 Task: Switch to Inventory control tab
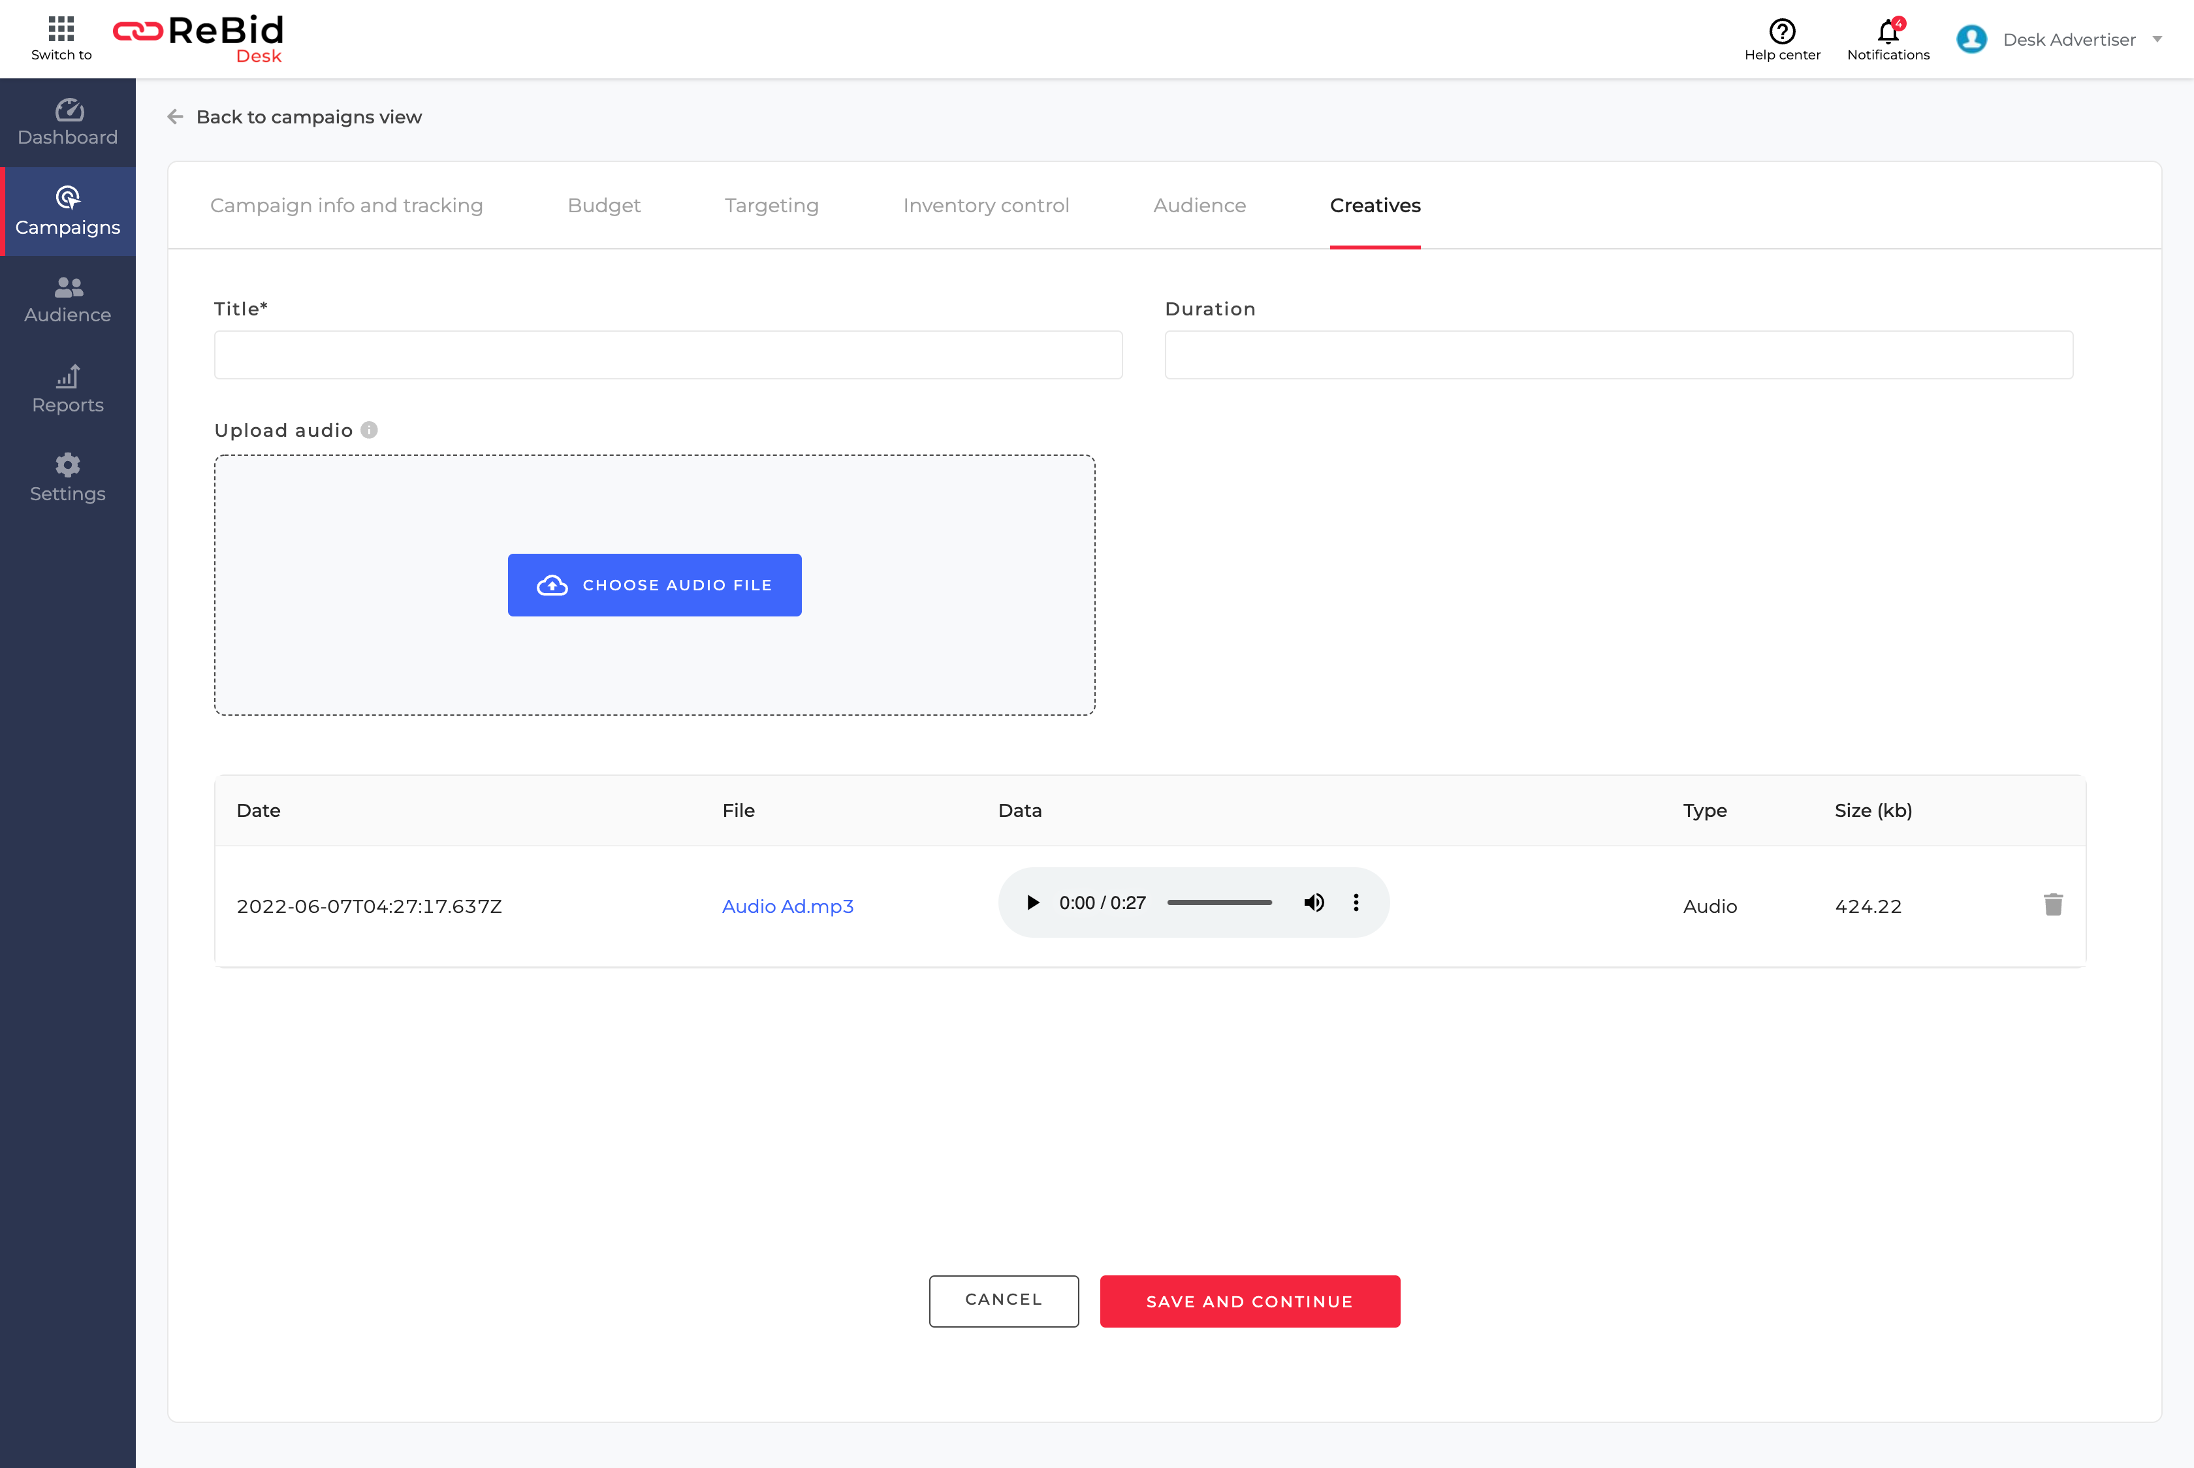(985, 205)
